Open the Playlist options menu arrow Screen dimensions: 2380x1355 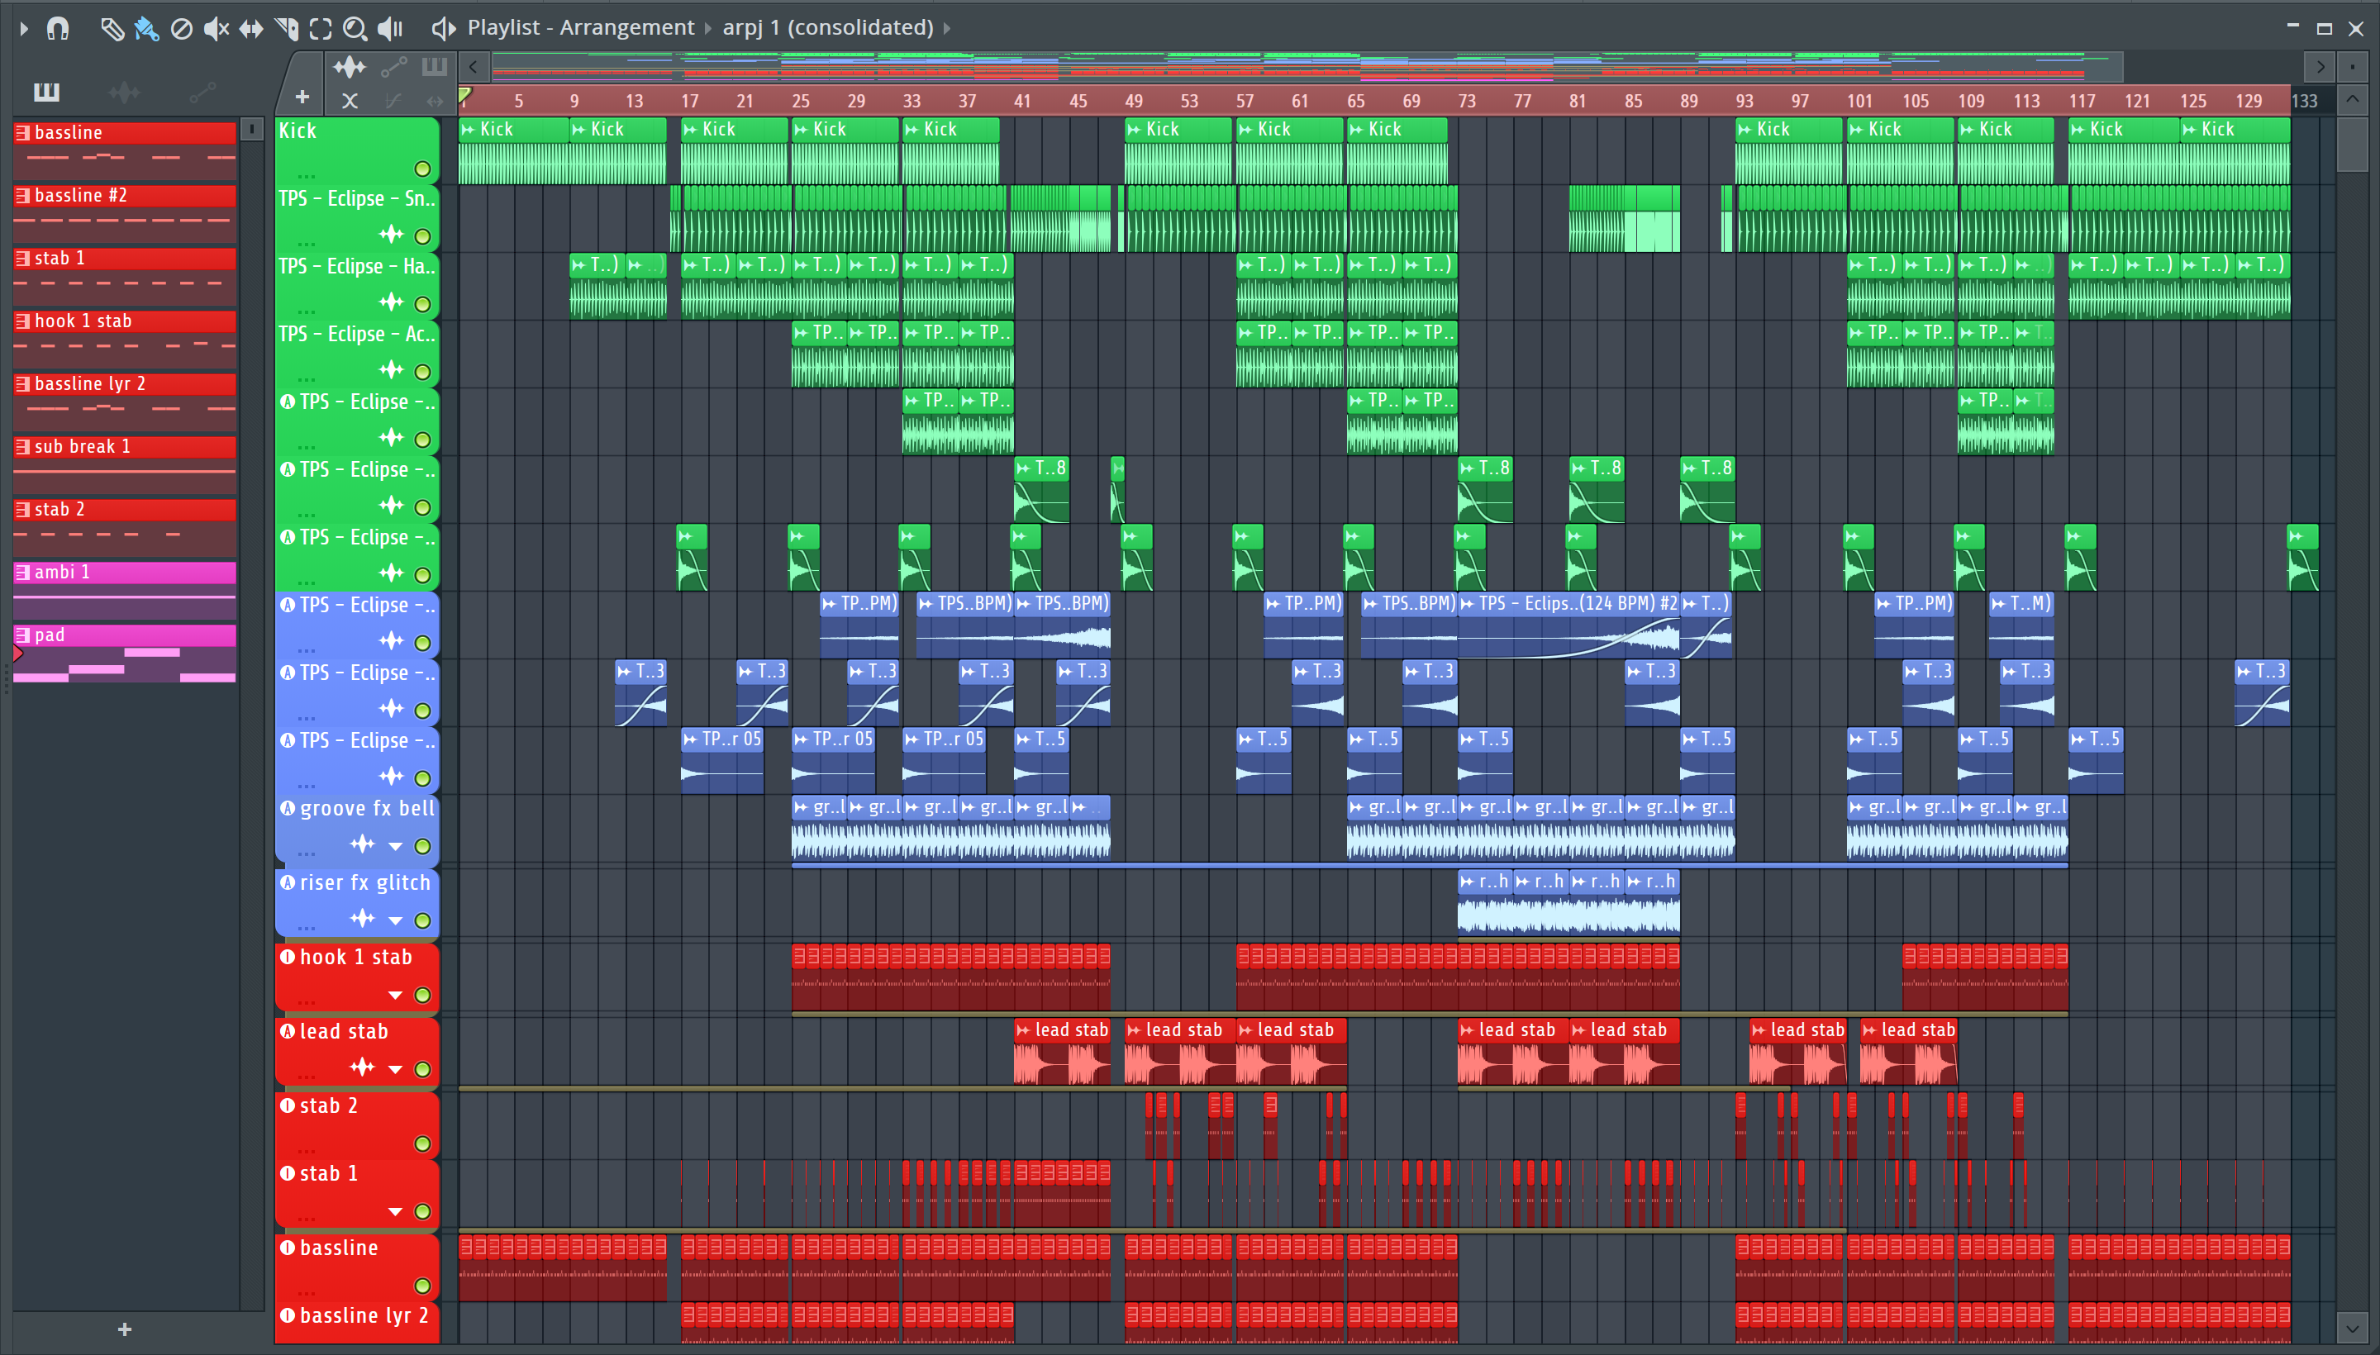pyautogui.click(x=24, y=29)
